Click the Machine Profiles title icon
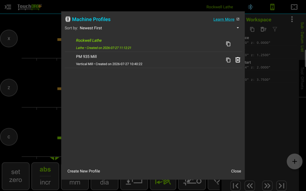Screen dimensions: 306x191 (x=68, y=19)
